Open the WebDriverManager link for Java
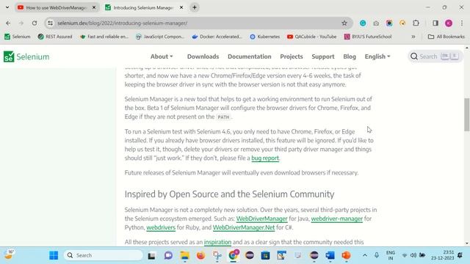The width and height of the screenshot is (470, 264). (x=261, y=219)
